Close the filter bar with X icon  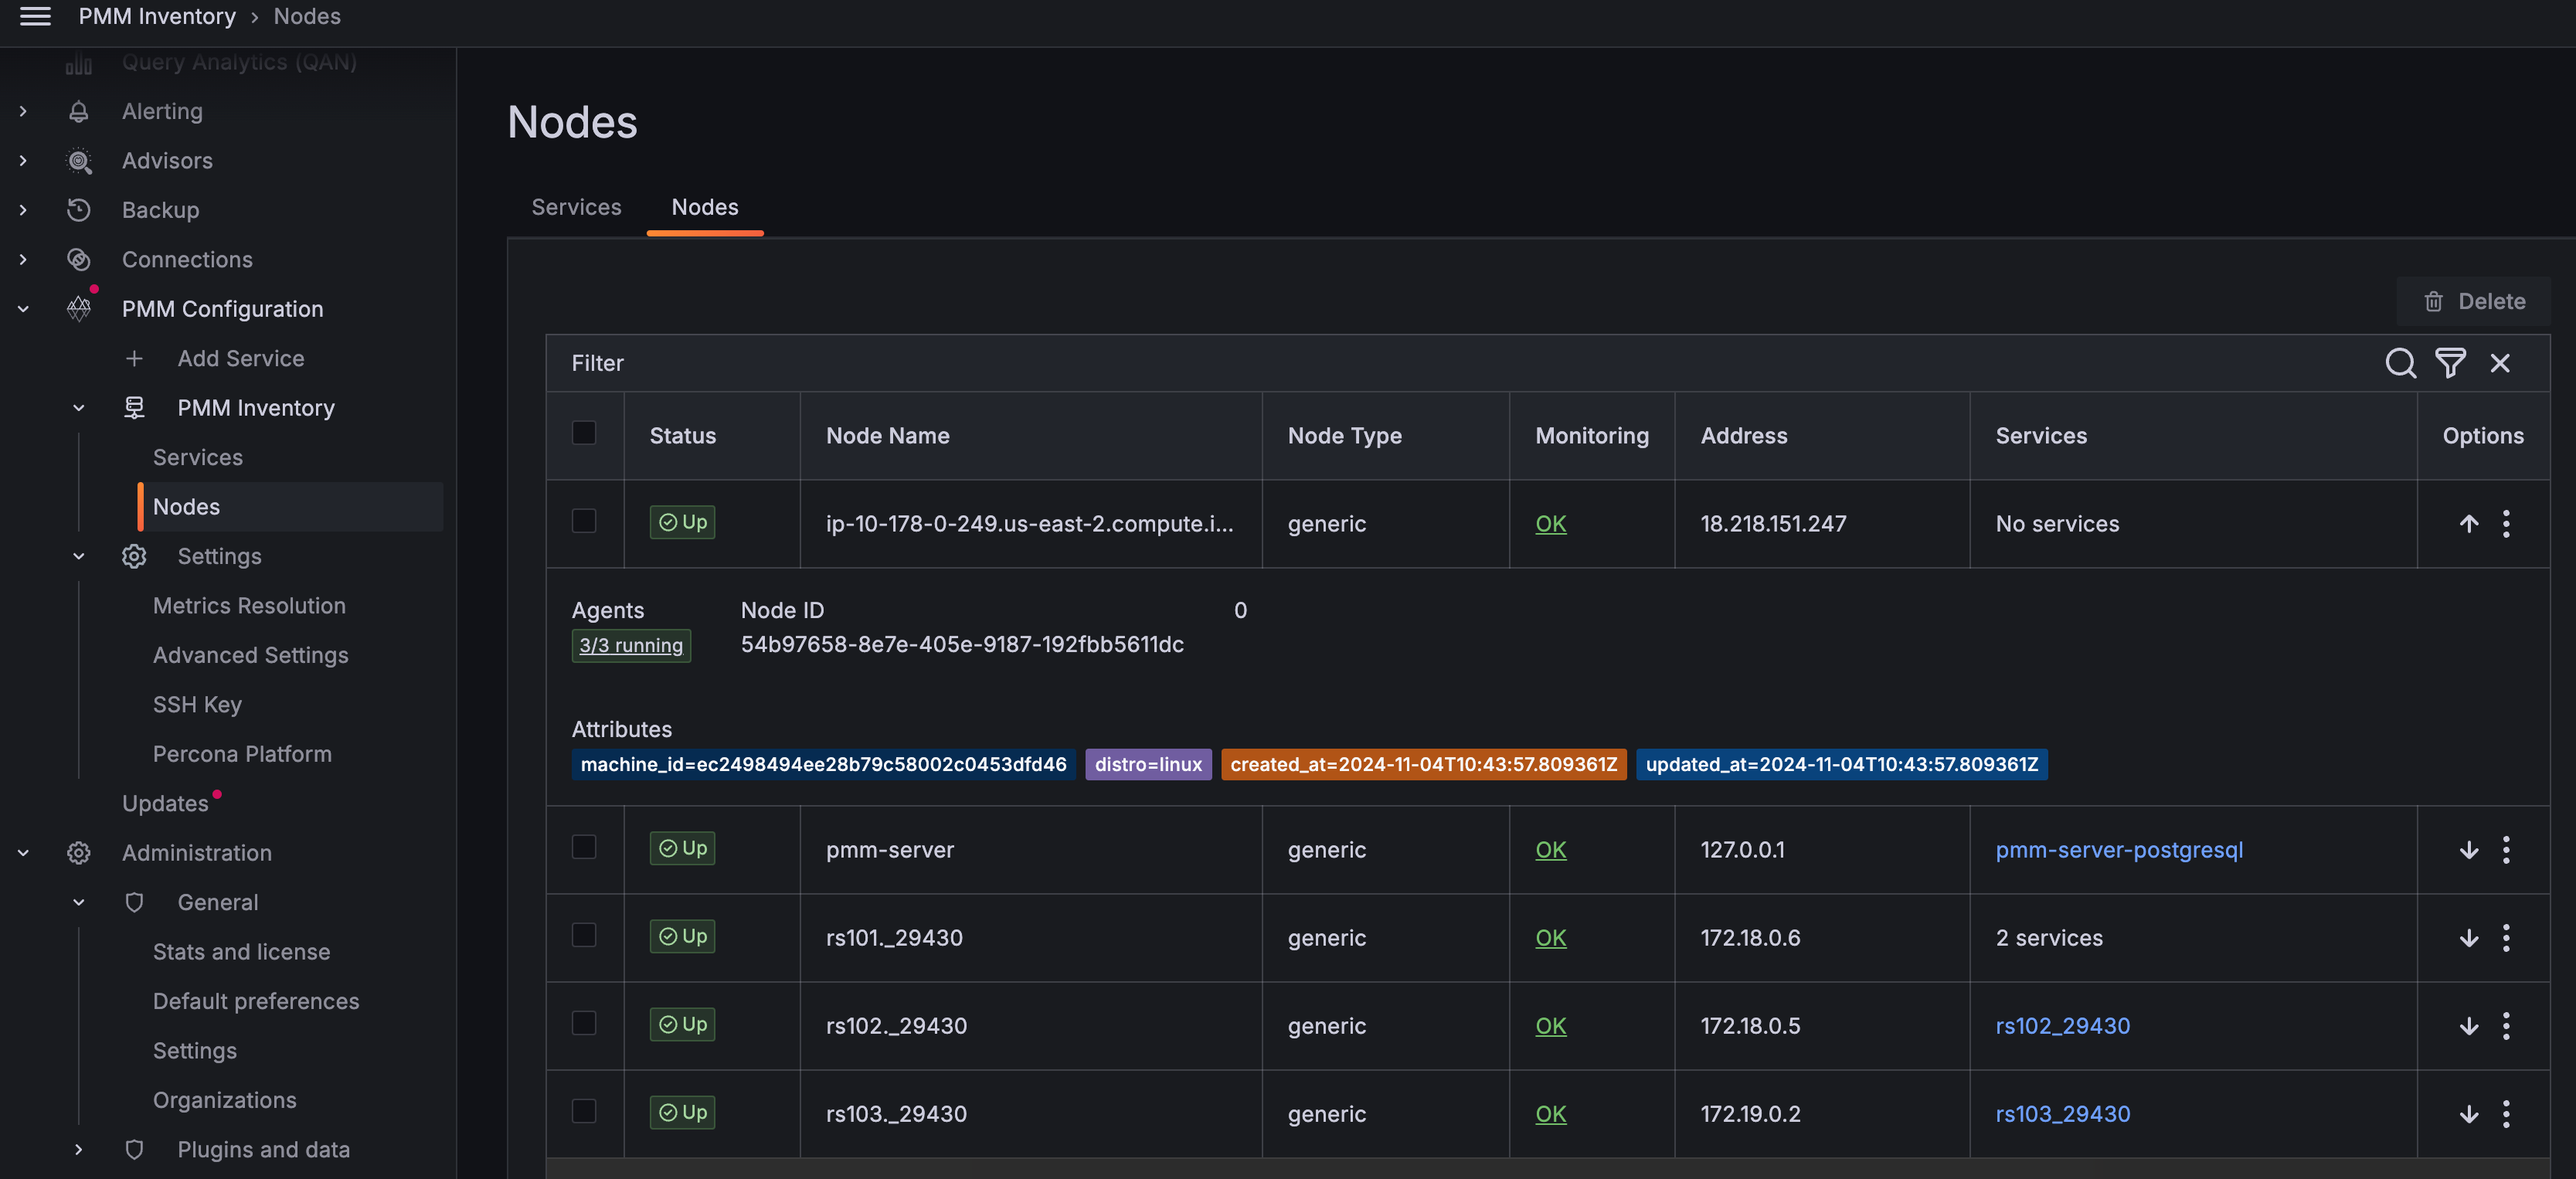(2499, 363)
